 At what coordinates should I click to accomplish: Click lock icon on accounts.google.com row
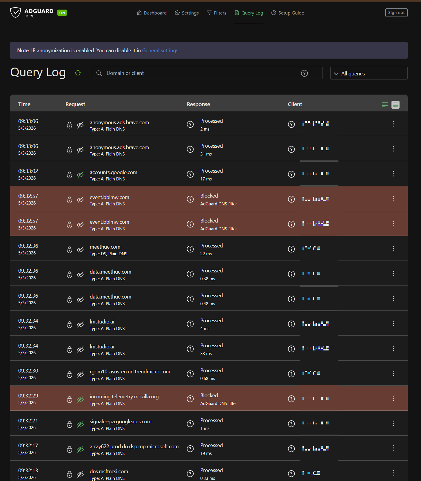click(70, 175)
